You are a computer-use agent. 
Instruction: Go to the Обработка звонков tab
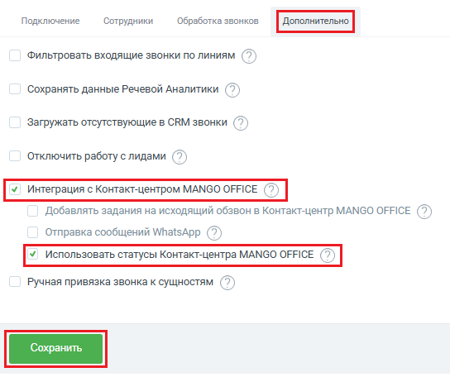pyautogui.click(x=218, y=21)
